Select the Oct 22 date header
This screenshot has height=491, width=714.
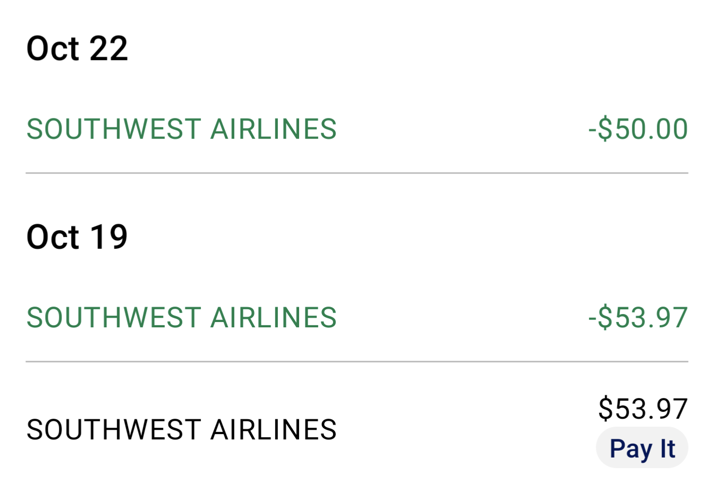[77, 48]
